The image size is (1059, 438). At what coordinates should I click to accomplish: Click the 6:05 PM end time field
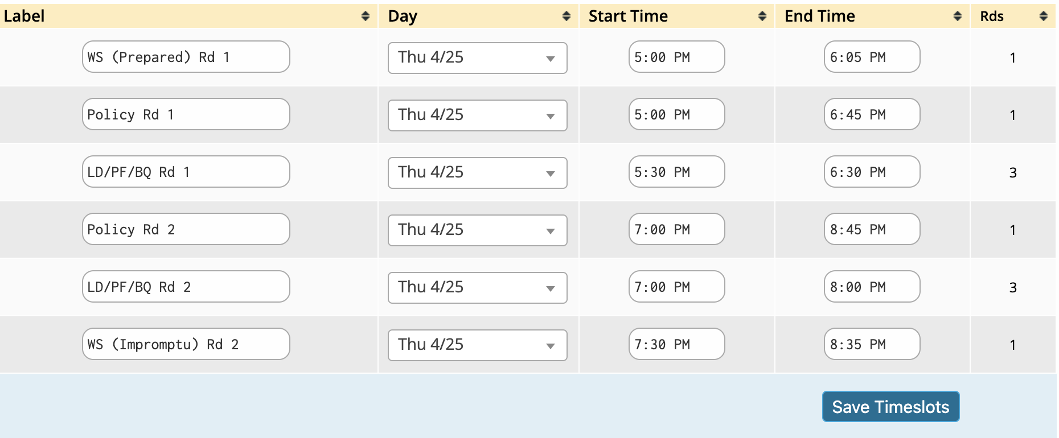coord(872,57)
